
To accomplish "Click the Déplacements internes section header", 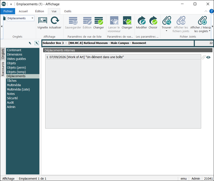I will coord(128,50).
